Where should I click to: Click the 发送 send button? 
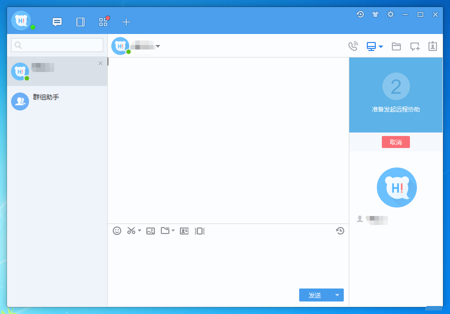coord(315,295)
